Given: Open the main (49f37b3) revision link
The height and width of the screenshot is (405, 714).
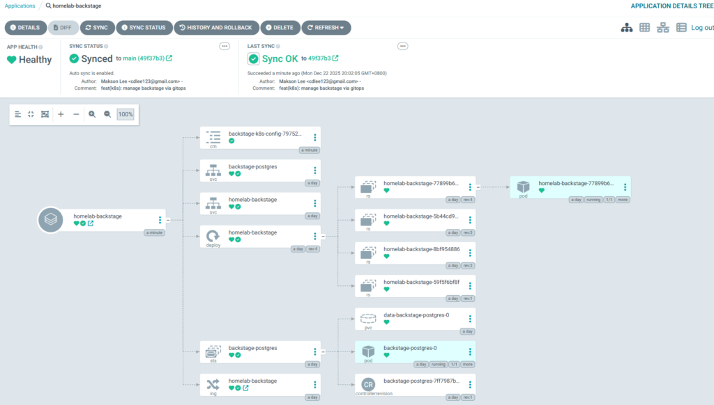Looking at the screenshot, I should point(147,58).
